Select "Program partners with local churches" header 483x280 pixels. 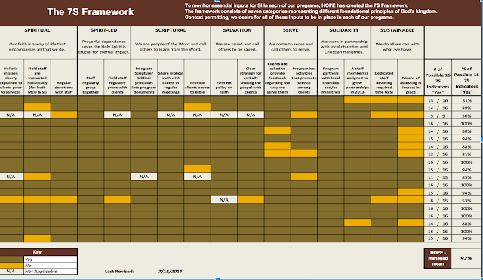click(331, 80)
